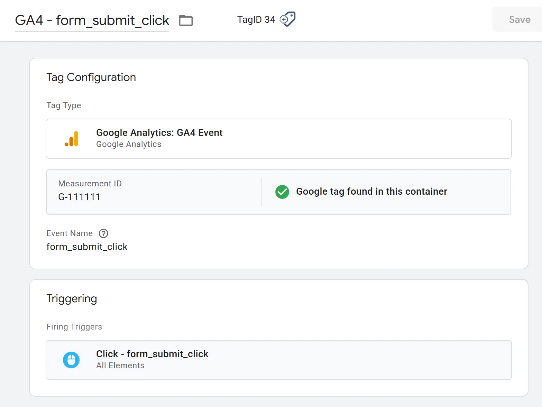Click the Triggering section heading
The width and height of the screenshot is (542, 407).
pyautogui.click(x=72, y=298)
